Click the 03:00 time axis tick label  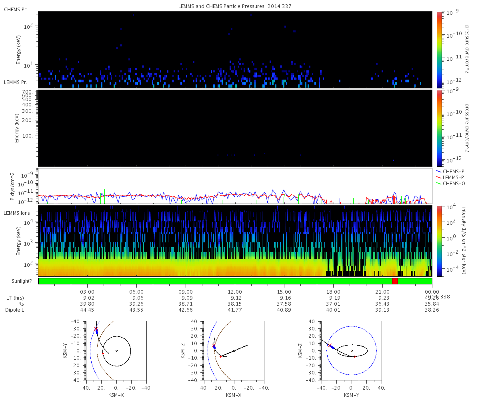88,292
